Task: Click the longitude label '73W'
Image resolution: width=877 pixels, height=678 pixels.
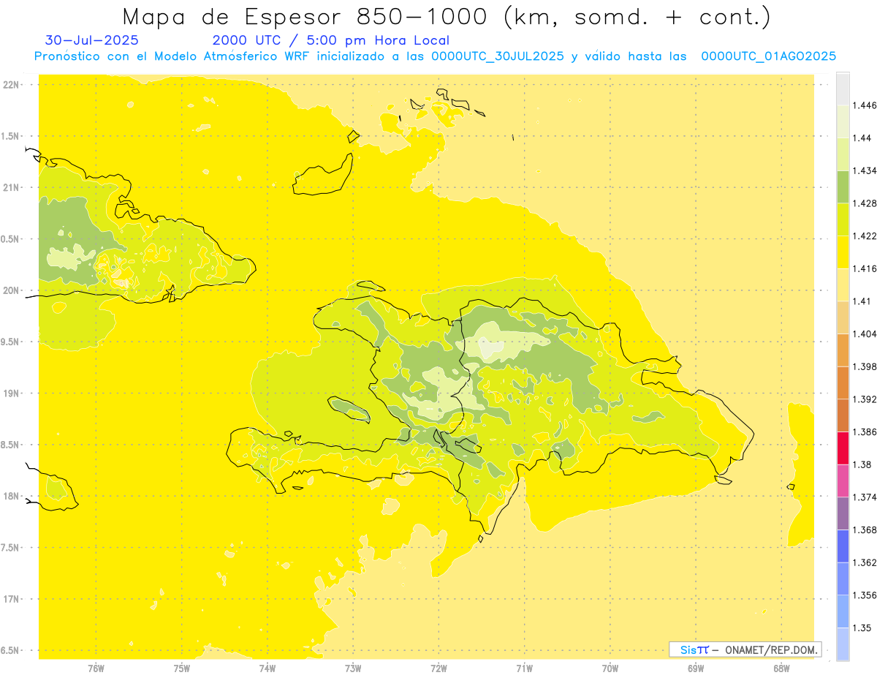Action: pyautogui.click(x=353, y=669)
